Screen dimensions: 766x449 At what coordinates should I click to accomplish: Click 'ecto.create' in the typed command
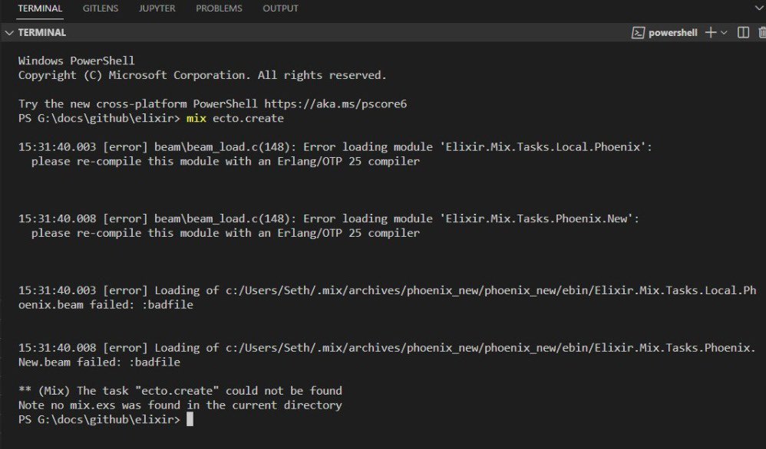248,119
